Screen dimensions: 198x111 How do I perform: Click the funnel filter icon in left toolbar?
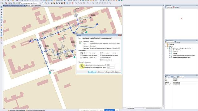click(2, 40)
